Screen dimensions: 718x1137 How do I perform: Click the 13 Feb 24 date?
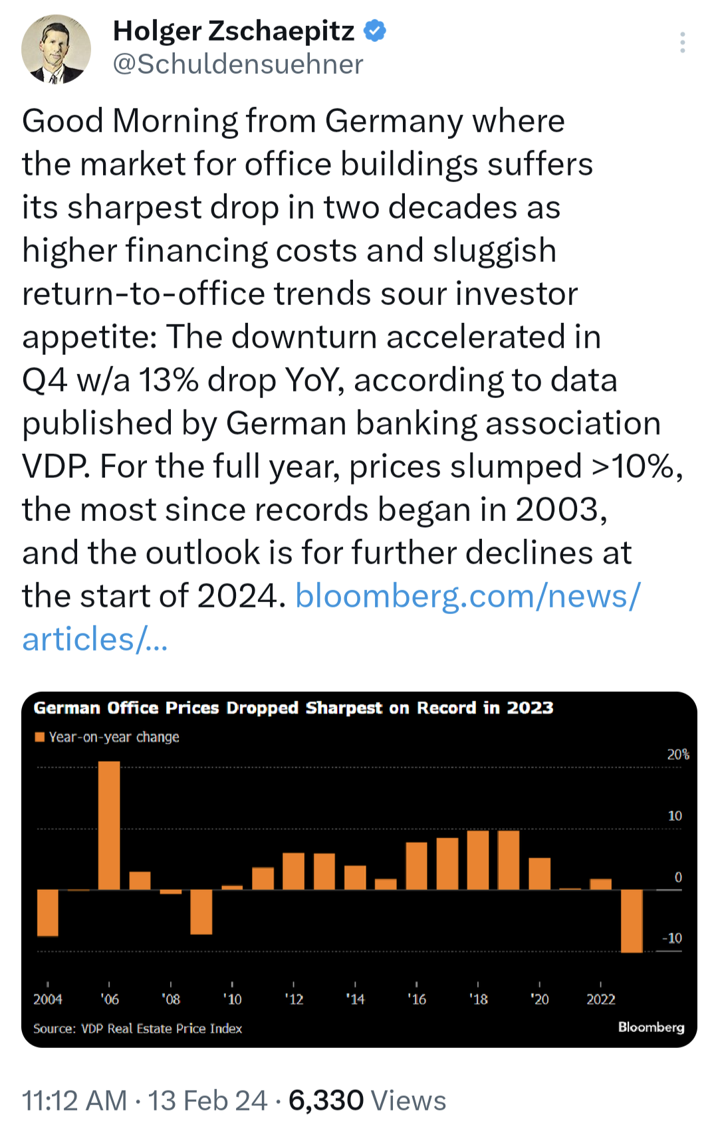click(x=207, y=1100)
